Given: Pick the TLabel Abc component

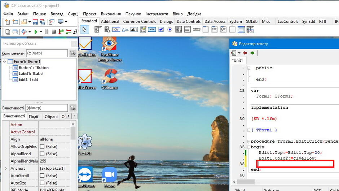Looking at the screenshot, I should [x=125, y=30].
